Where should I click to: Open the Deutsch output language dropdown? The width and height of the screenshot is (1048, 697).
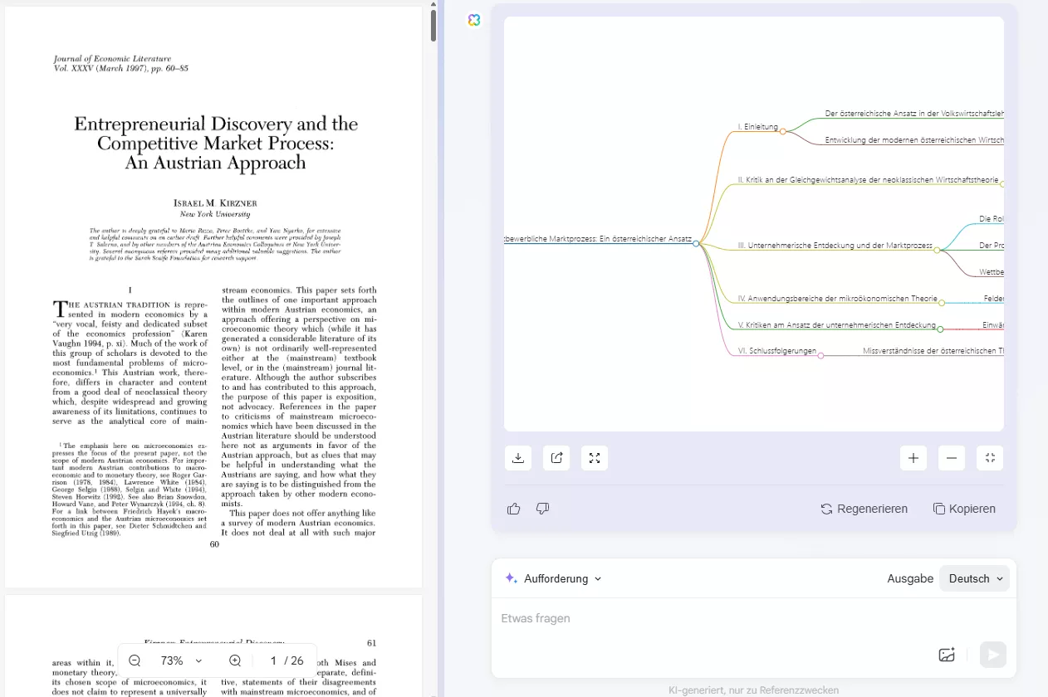point(975,578)
